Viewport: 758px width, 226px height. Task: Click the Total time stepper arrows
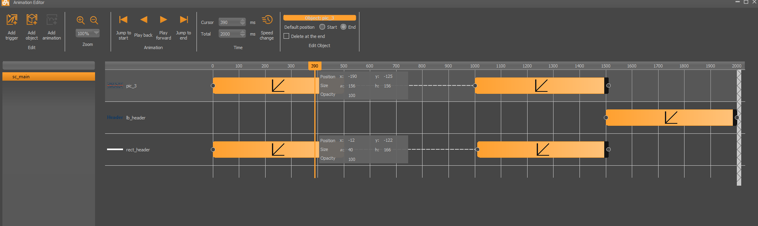point(243,34)
